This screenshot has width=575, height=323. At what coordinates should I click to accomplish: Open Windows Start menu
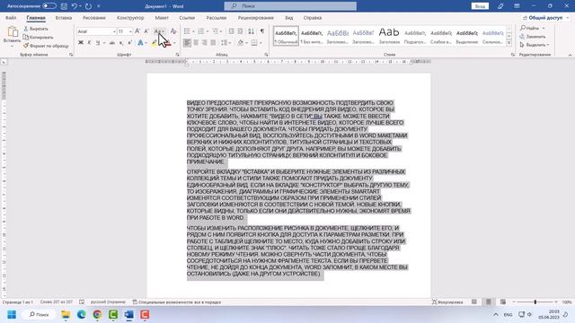(12, 315)
